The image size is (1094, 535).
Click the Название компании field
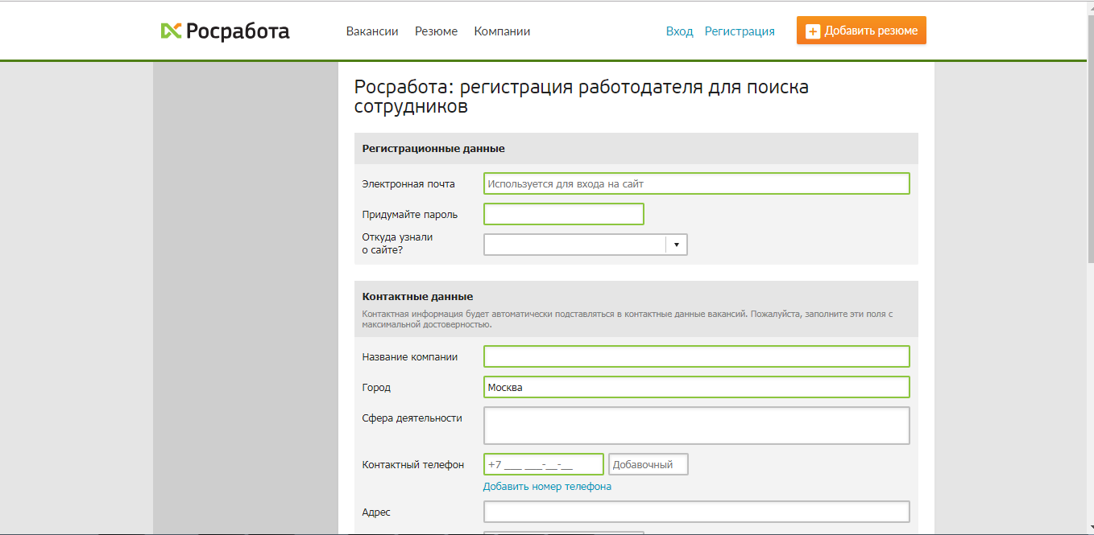(696, 356)
